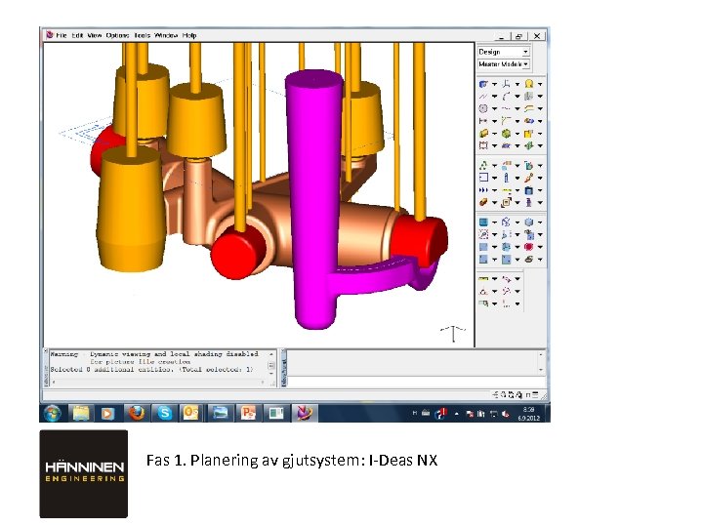The width and height of the screenshot is (703, 527).
Task: Open the Edit menu
Action: click(77, 35)
